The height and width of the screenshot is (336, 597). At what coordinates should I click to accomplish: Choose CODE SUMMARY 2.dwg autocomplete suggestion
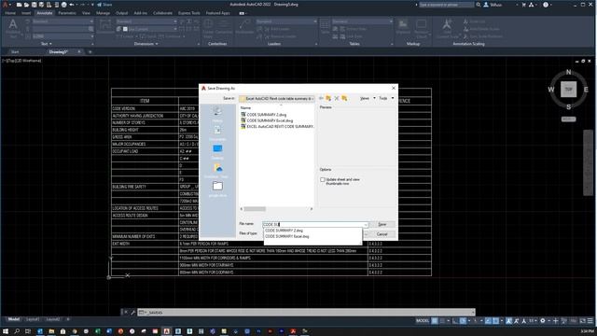(x=284, y=231)
